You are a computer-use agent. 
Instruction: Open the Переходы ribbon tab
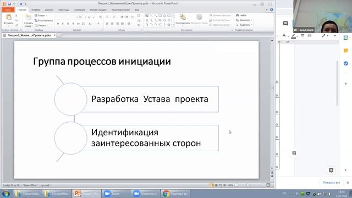64,10
